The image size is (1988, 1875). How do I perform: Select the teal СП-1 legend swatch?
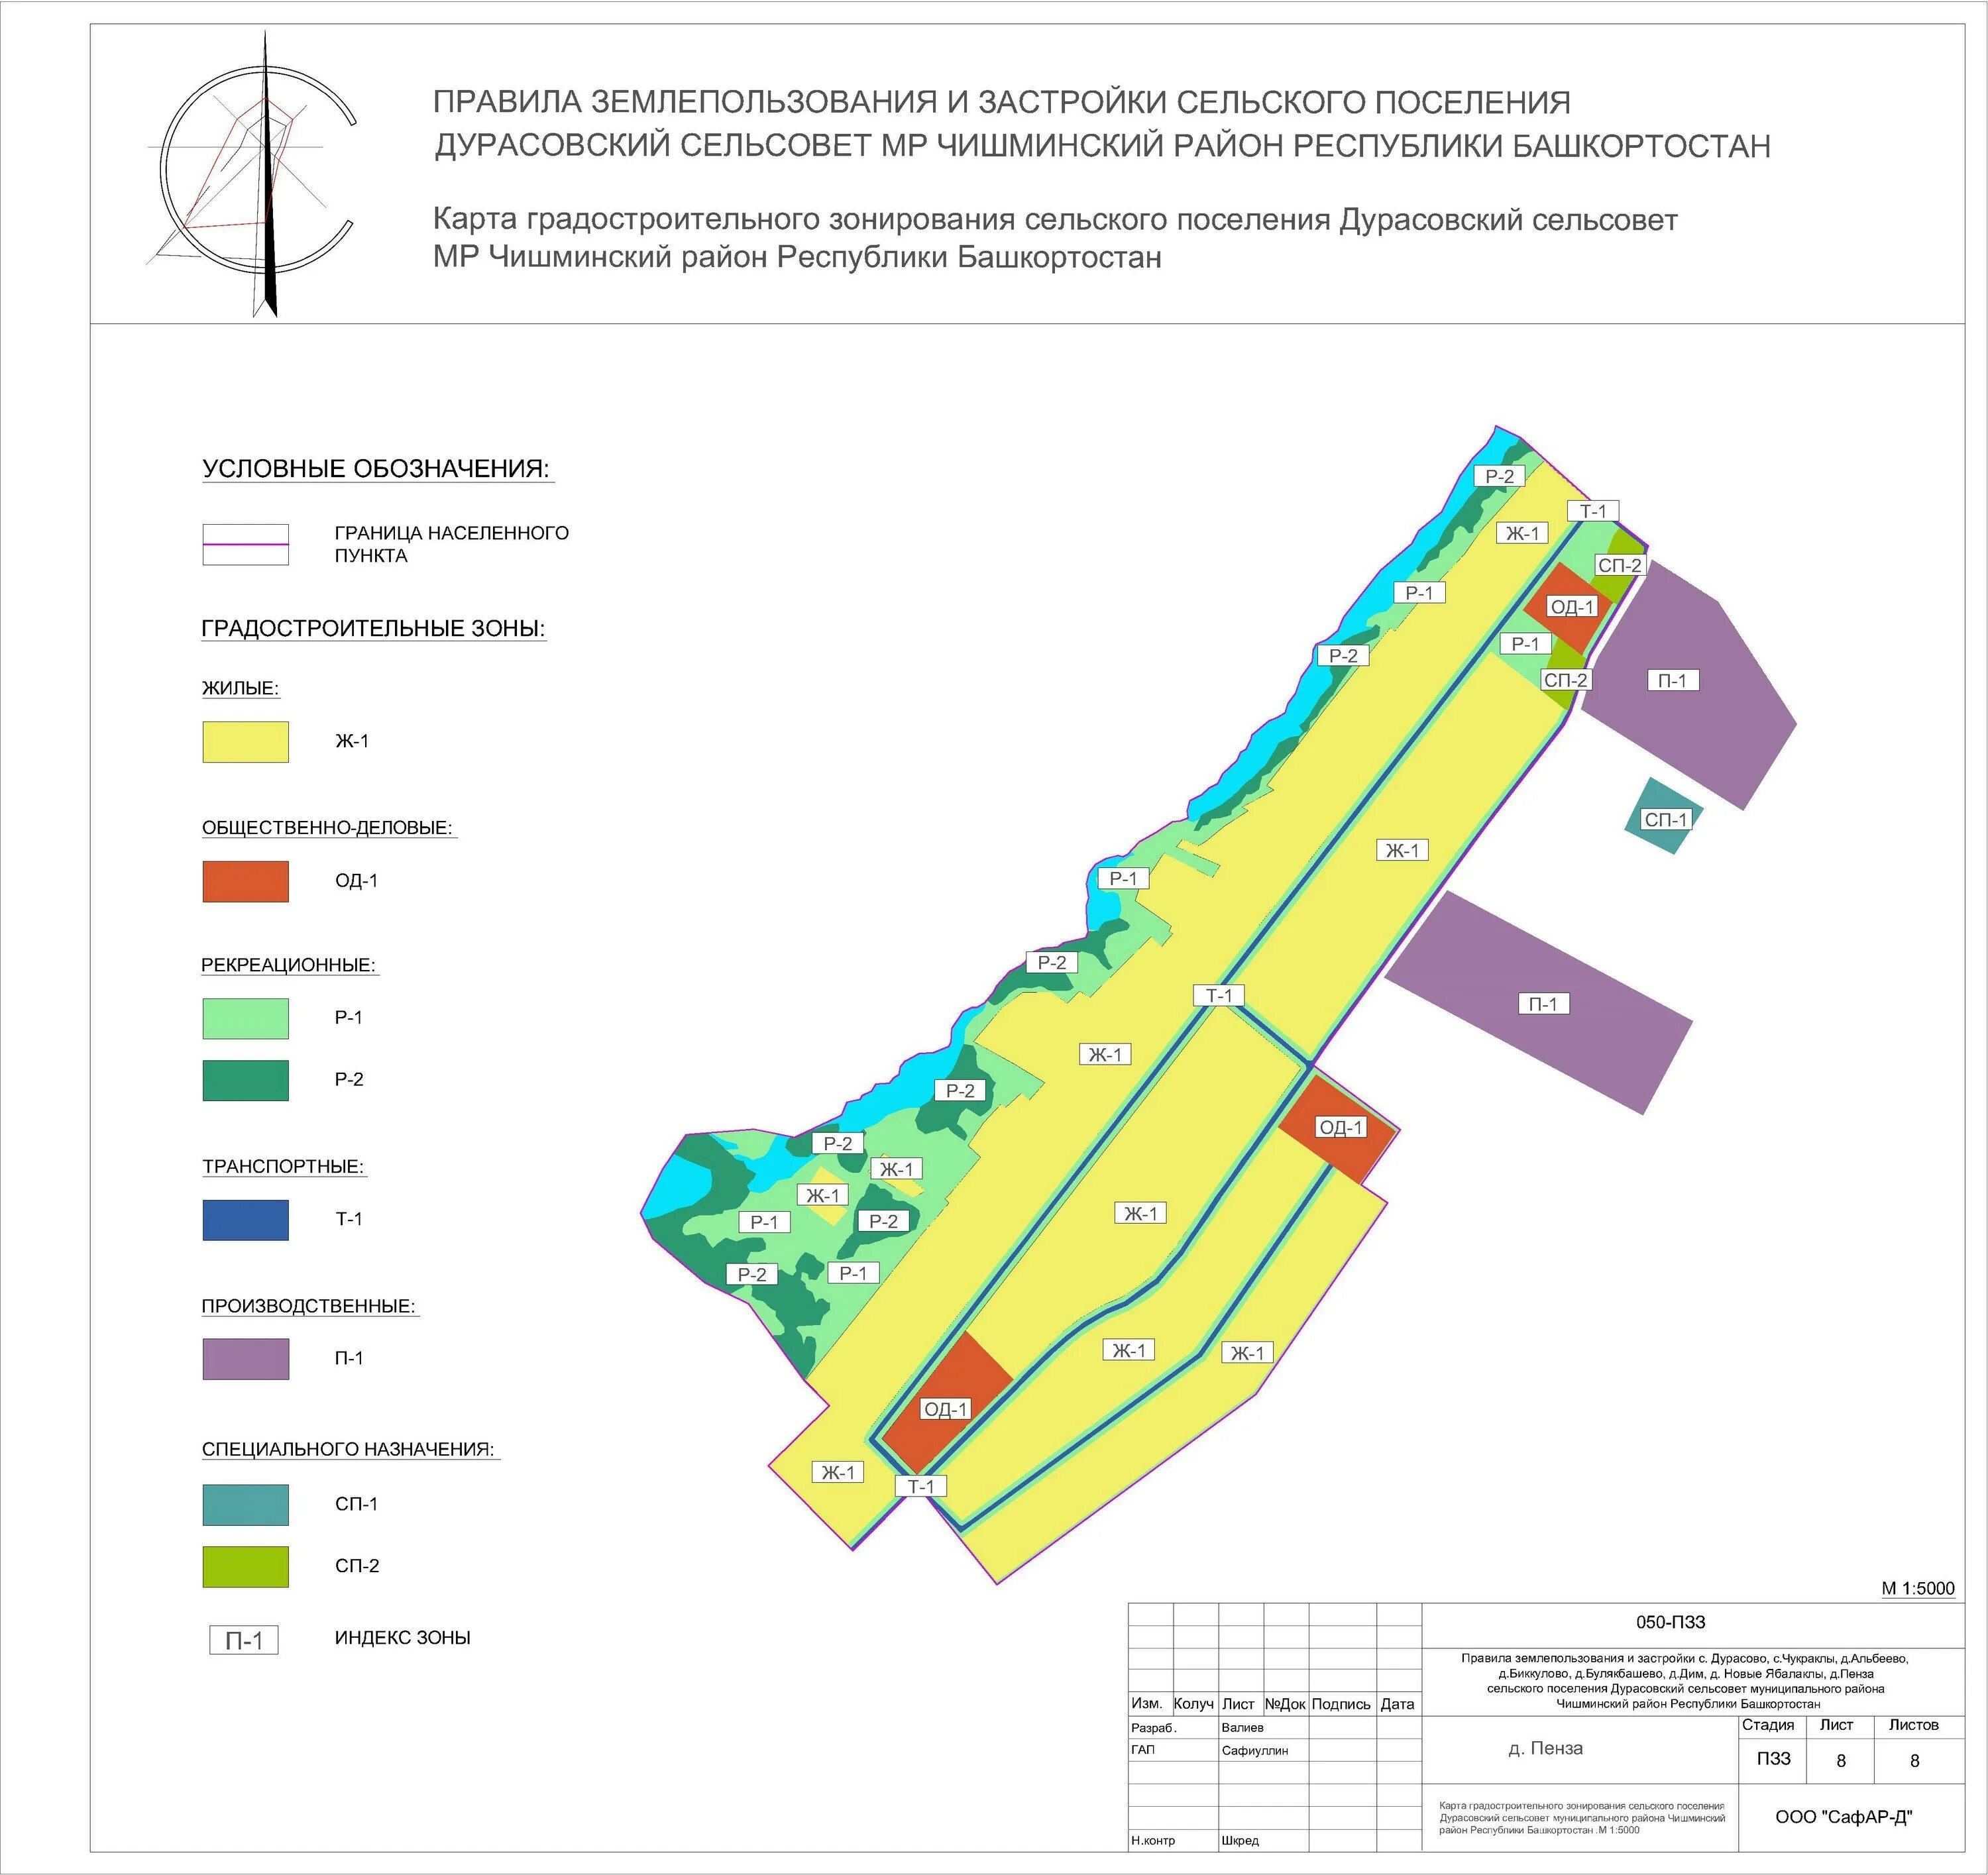click(x=245, y=1504)
